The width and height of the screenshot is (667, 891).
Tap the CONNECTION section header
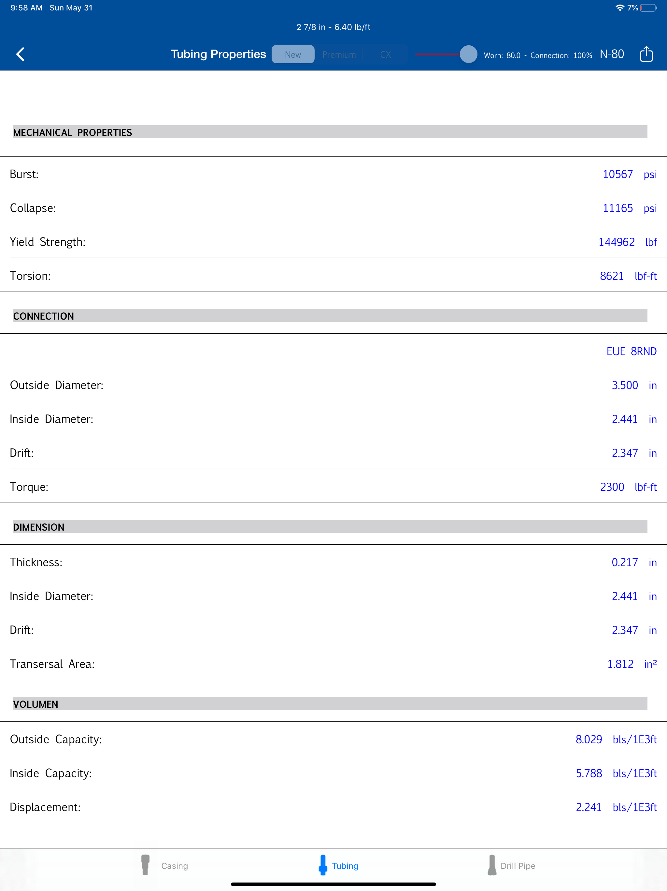click(330, 315)
